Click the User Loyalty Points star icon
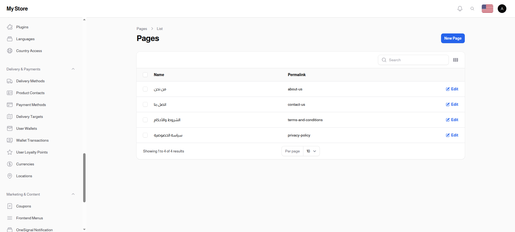515x232 pixels. click(x=10, y=152)
